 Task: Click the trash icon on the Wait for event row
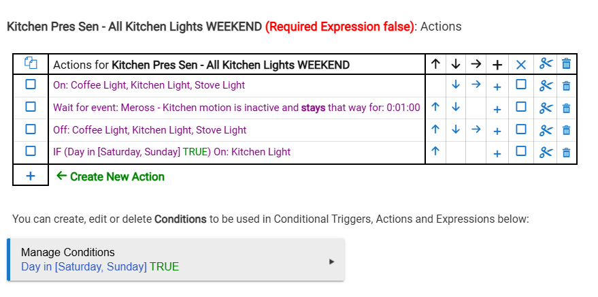tap(566, 108)
